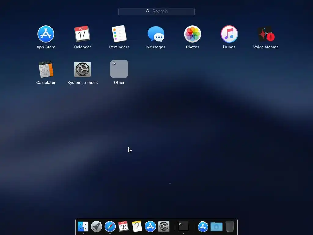
Task: Click the "Calculator" label text
Action: coord(46,82)
